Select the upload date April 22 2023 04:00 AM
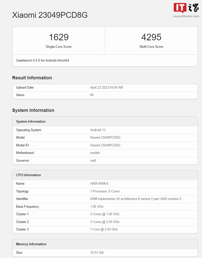The image size is (202, 258). point(107,88)
